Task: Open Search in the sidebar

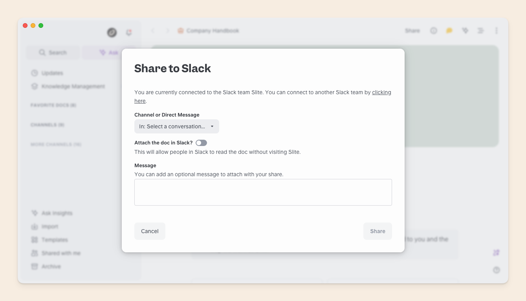Action: 53,53
